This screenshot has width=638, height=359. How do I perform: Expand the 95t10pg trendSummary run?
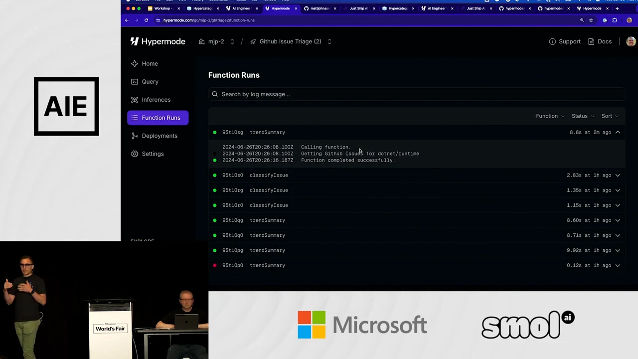(618, 250)
